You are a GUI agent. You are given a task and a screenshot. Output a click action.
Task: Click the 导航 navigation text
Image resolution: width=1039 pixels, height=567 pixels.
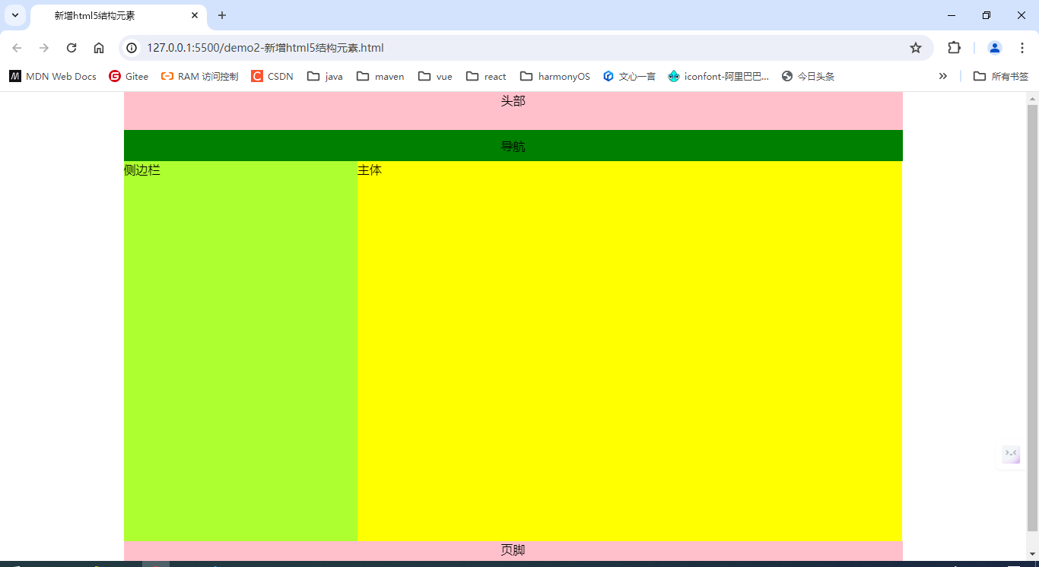[513, 147]
